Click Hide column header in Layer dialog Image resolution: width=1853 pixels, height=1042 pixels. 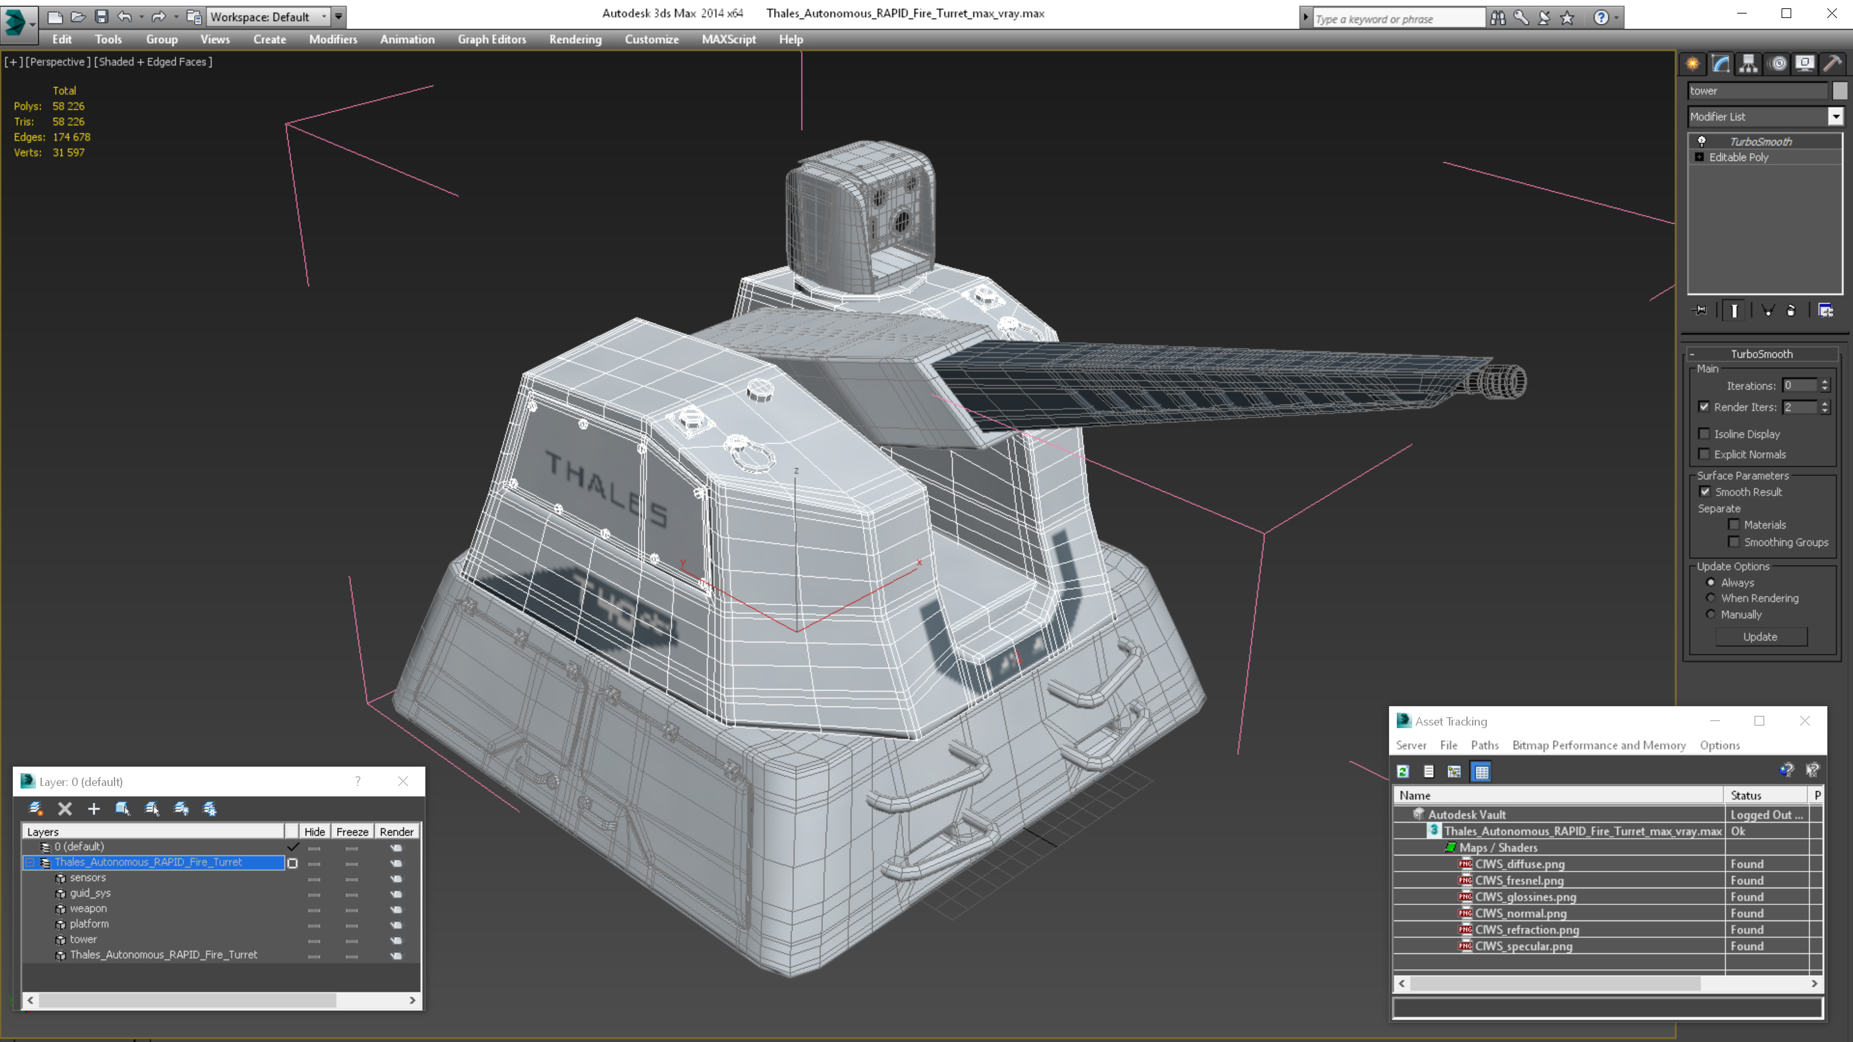(315, 832)
